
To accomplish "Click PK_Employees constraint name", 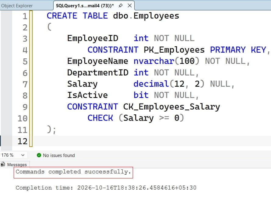I will click(x=174, y=50).
